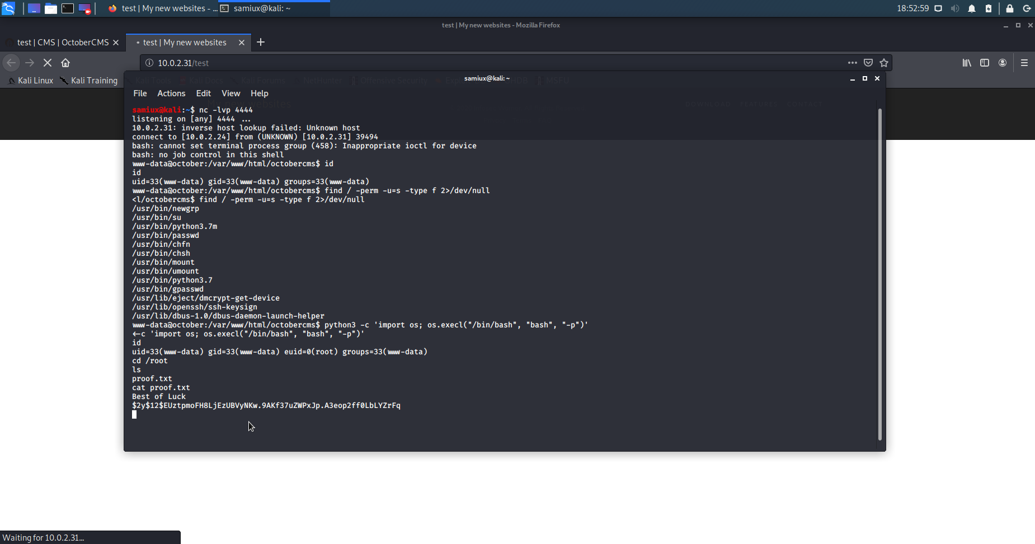
Task: Open the Firefox home page
Action: tap(65, 63)
